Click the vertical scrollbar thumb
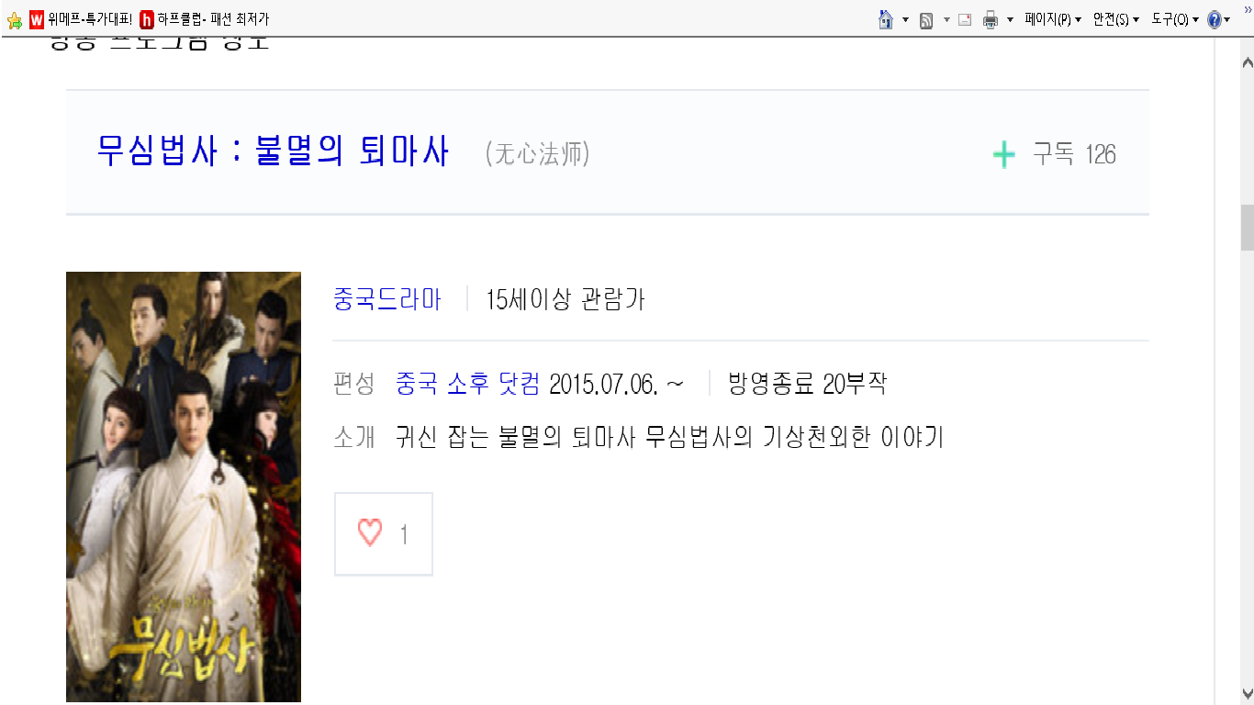This screenshot has width=1254, height=705. point(1247,228)
